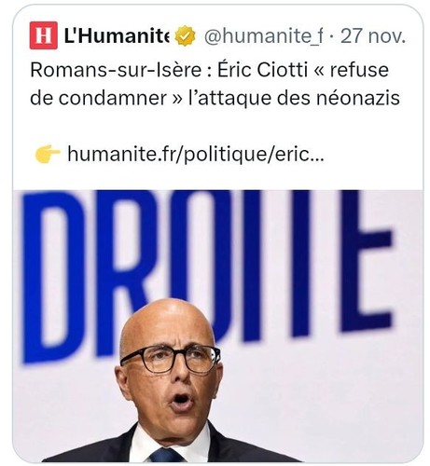
Task: Click the name Éric Ciotti in the tweet
Action: coord(262,70)
